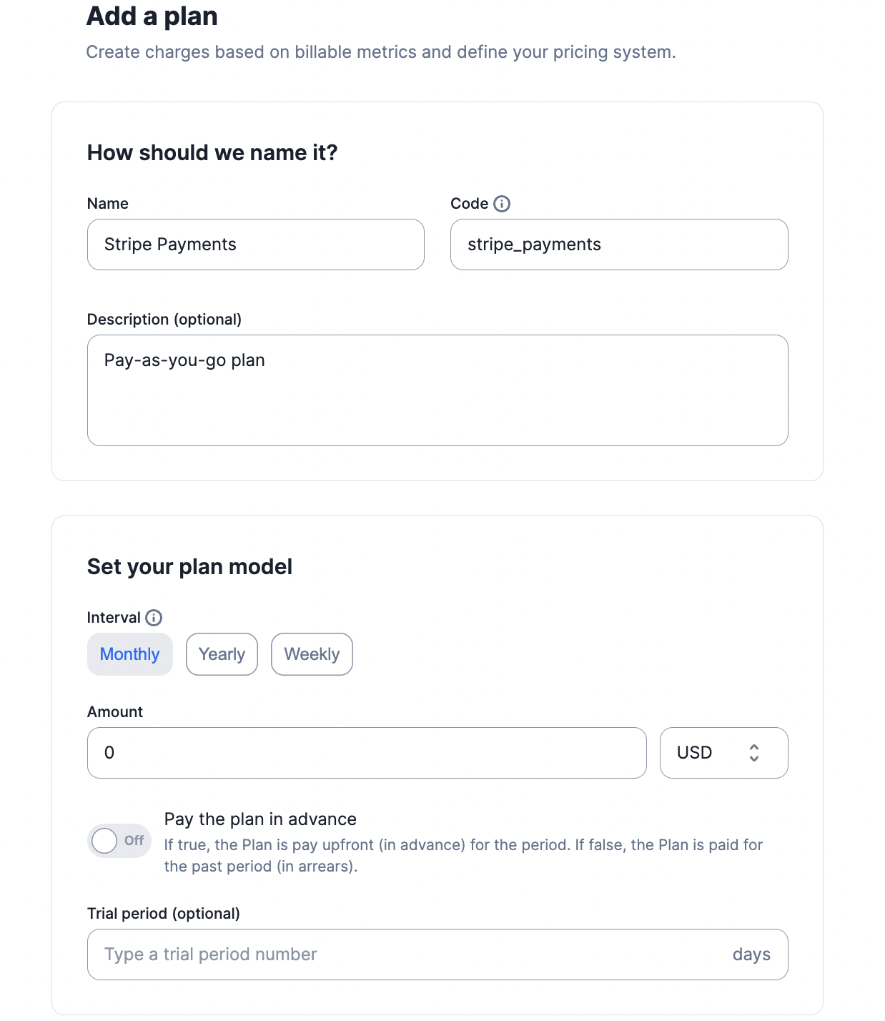The image size is (885, 1021).
Task: Click the info icon next to Code
Action: [502, 204]
